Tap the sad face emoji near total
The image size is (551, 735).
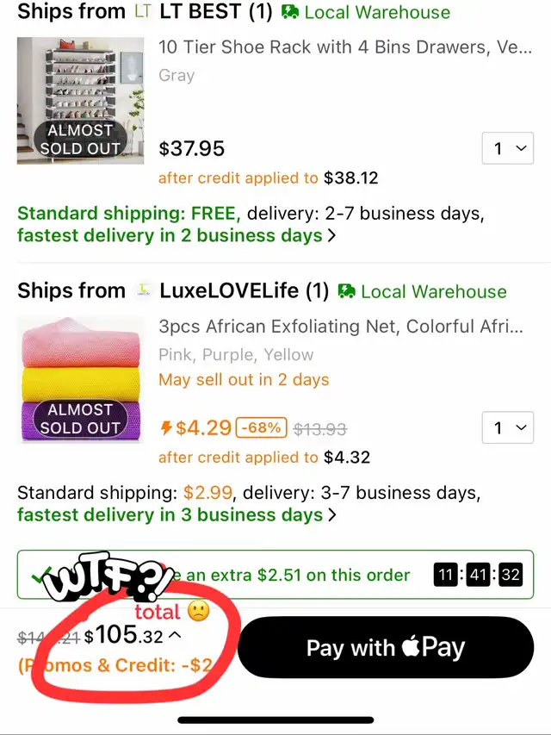pyautogui.click(x=198, y=611)
